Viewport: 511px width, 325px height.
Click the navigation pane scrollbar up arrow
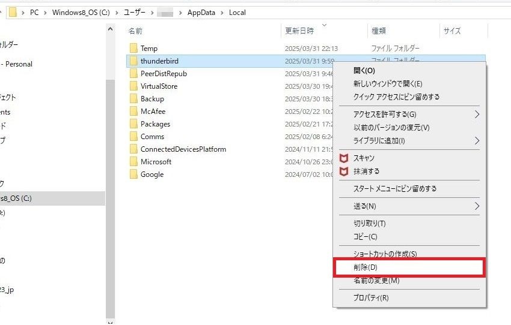click(x=110, y=29)
